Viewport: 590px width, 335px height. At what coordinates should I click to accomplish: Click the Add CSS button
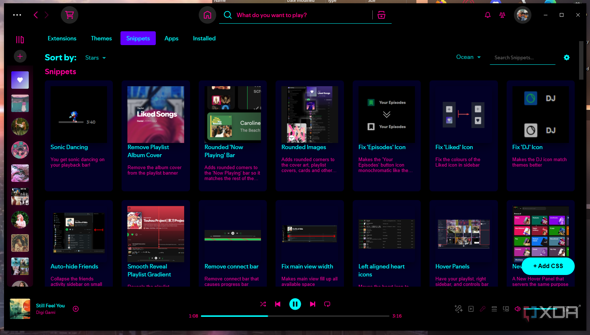pyautogui.click(x=548, y=266)
